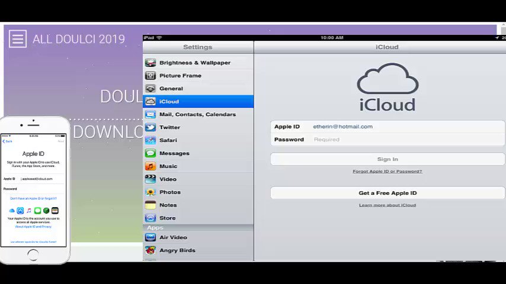506x284 pixels.
Task: Follow the Forgot Apple ID or Password link
Action: (x=387, y=171)
